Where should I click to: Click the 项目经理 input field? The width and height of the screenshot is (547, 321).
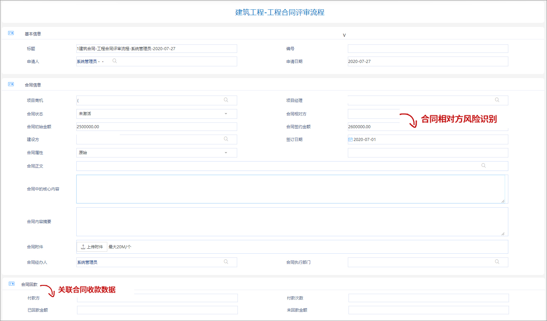[x=428, y=100]
